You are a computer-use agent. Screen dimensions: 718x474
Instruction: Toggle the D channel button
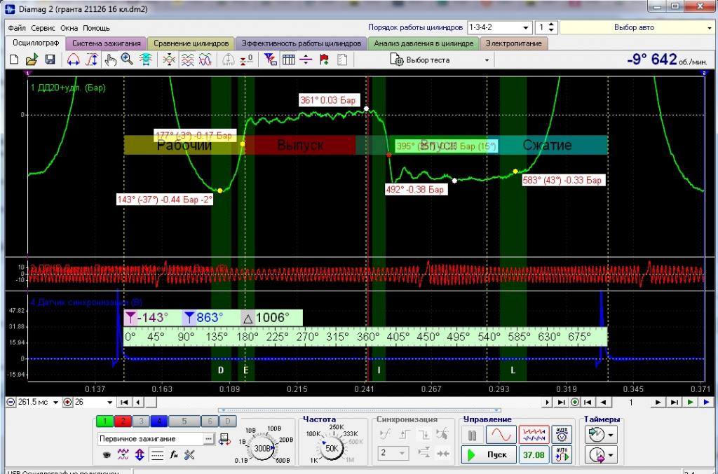tap(228, 421)
